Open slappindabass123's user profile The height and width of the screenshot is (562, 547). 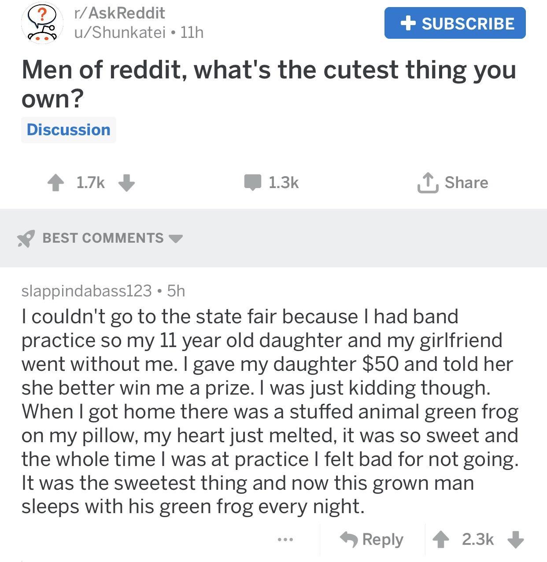click(86, 291)
